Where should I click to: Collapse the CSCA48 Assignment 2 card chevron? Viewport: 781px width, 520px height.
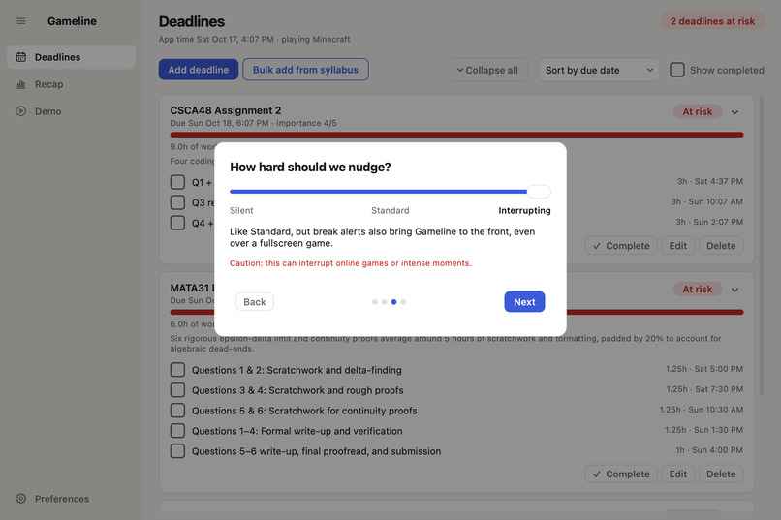(734, 112)
